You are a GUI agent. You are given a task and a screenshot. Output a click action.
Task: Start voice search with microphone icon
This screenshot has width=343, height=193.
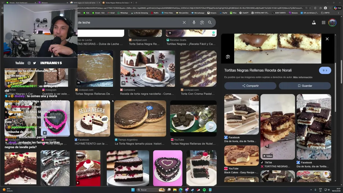tap(194, 23)
